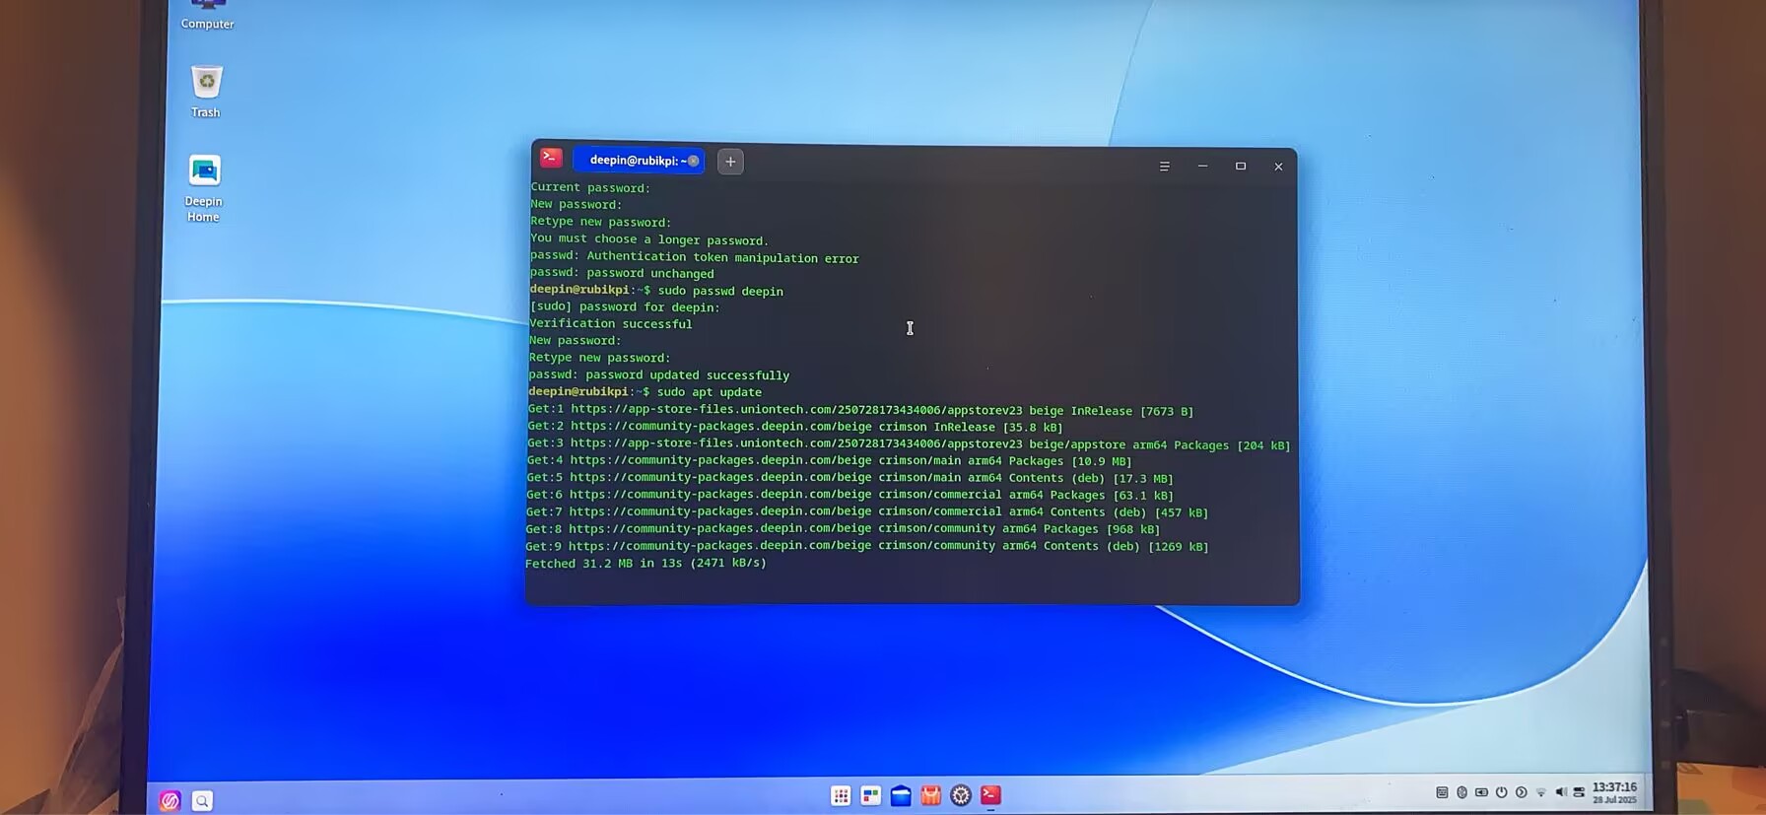This screenshot has width=1766, height=815.
Task: Select the deepin@rubikpi: ~ tab
Action: 631,161
